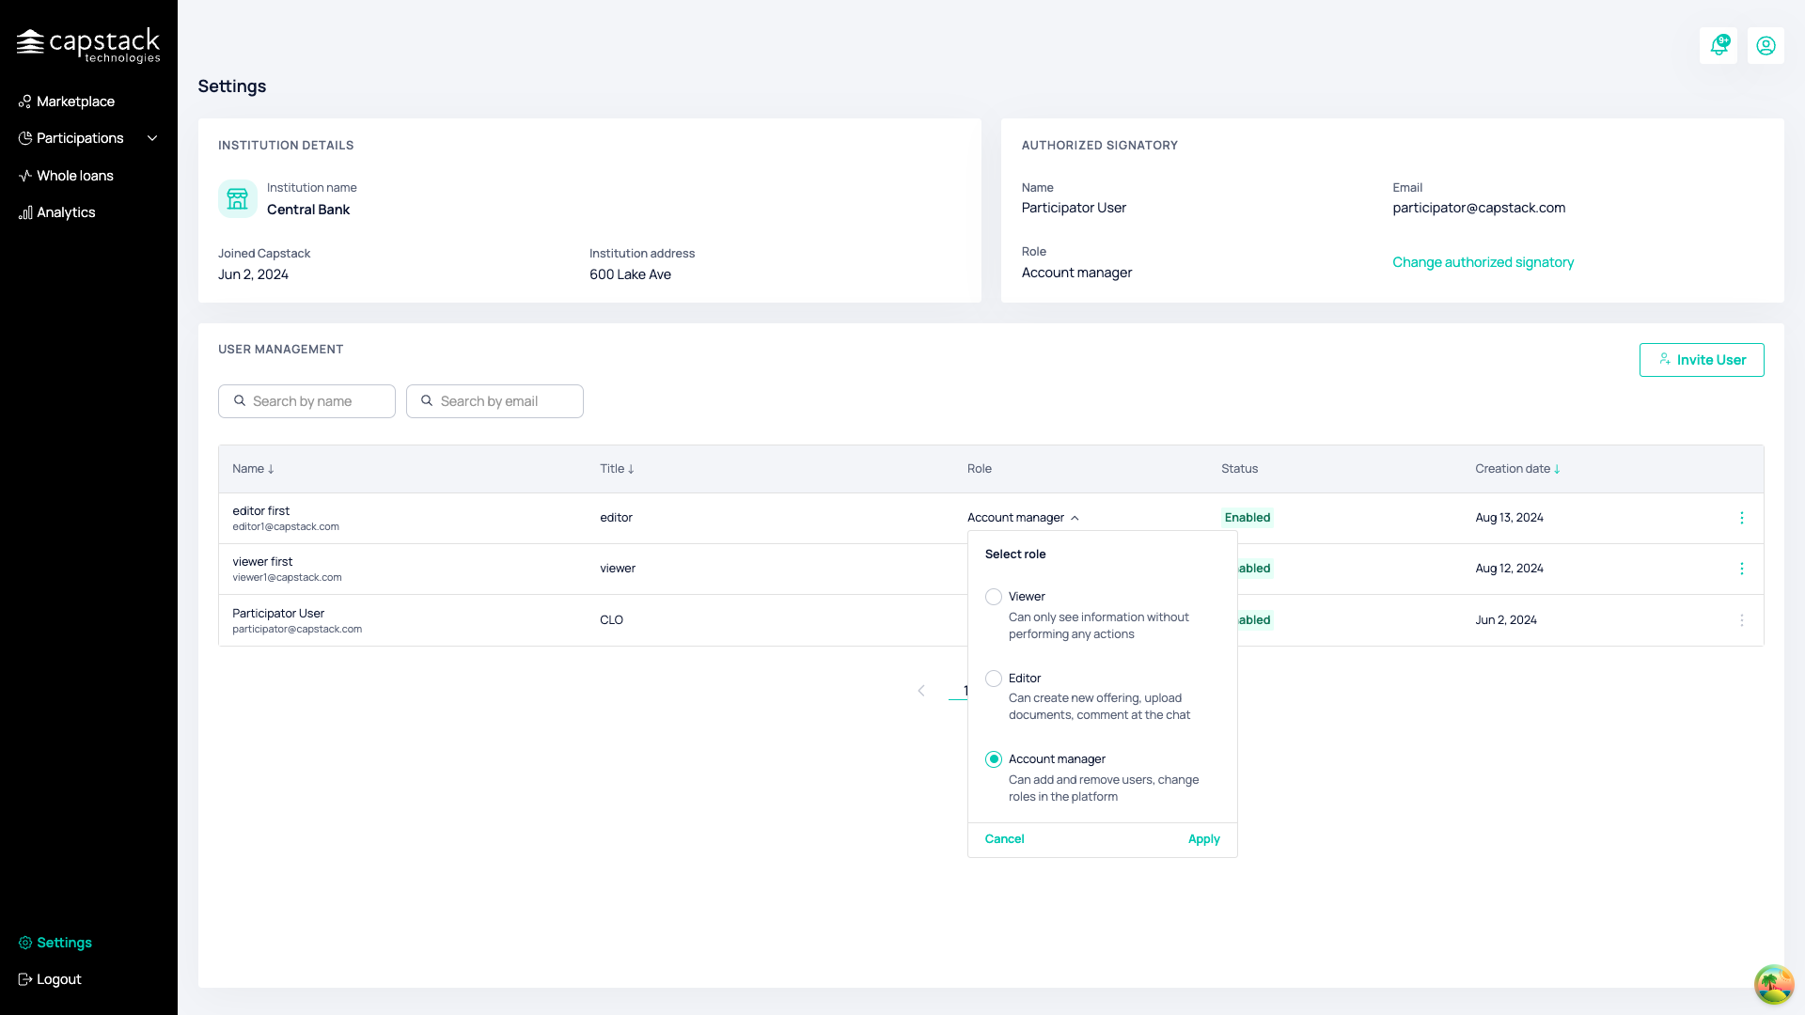Click Change authorized signatory link
Screen dimensions: 1805x1015
pyautogui.click(x=1483, y=262)
